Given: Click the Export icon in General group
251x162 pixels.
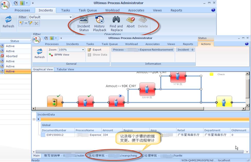Looking at the screenshot, I should click(89, 50).
